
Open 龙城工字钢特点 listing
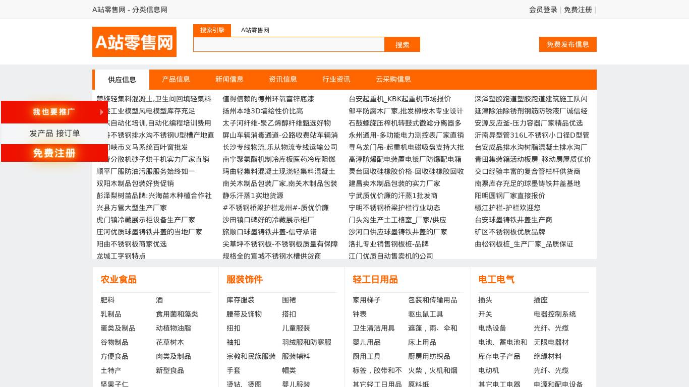point(121,256)
